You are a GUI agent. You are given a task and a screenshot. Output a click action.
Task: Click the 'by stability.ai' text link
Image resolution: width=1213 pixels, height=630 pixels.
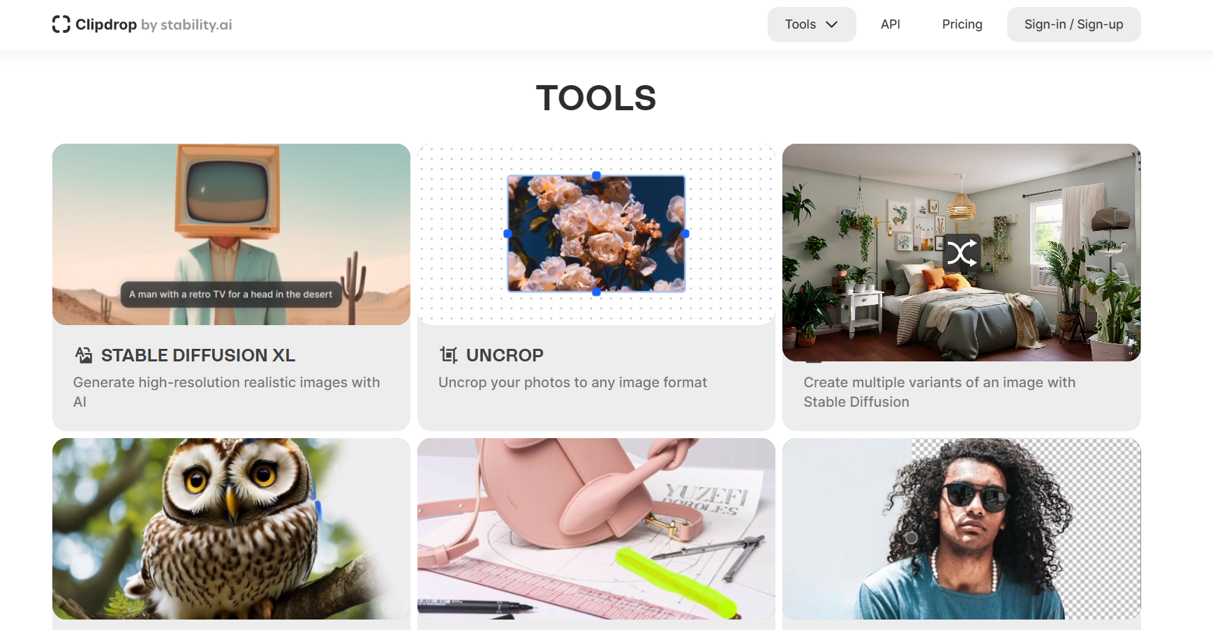[x=186, y=24]
